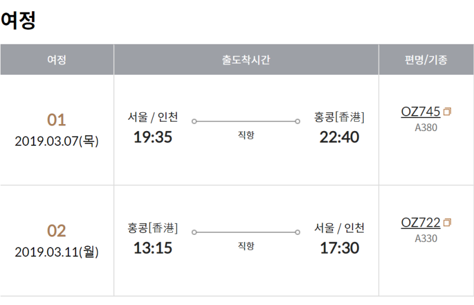The height and width of the screenshot is (305, 474).
Task: Click the 17:30 arrival time
Action: pyautogui.click(x=340, y=248)
